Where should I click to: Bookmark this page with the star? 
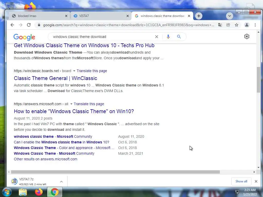[x=237, y=25]
